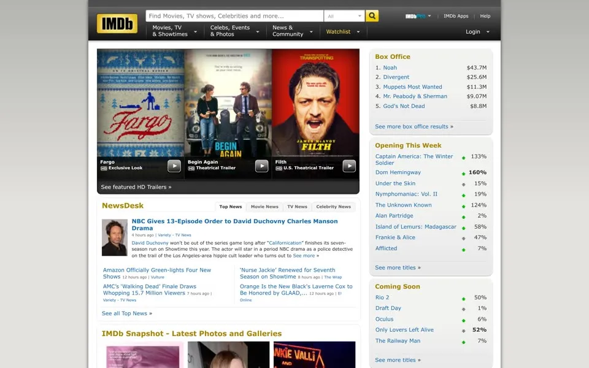Open the Frankie Valli snapshot photo
The image size is (589, 368).
click(314, 355)
